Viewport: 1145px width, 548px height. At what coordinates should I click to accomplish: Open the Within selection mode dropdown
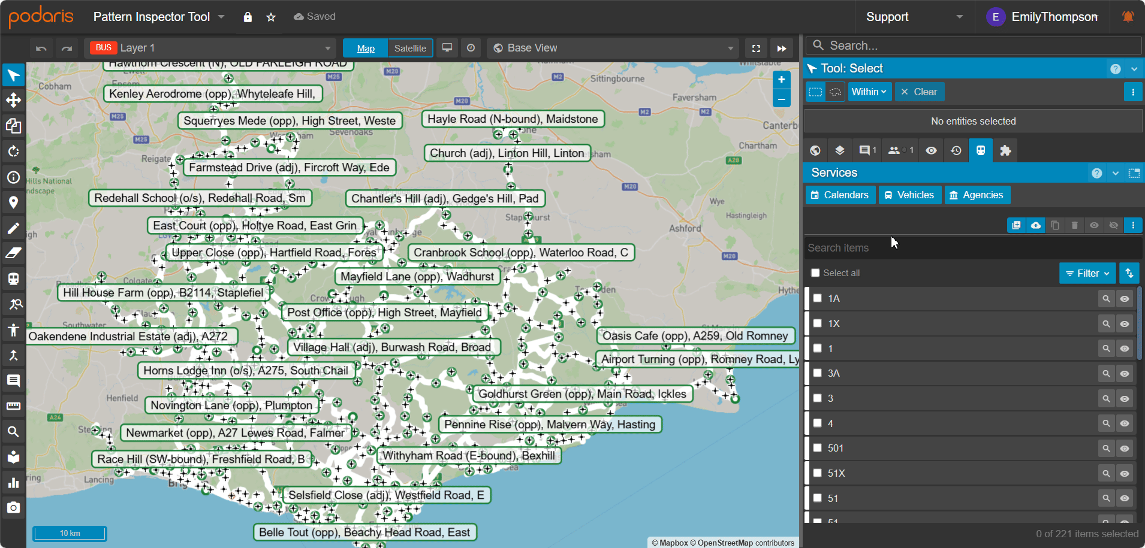coord(869,92)
